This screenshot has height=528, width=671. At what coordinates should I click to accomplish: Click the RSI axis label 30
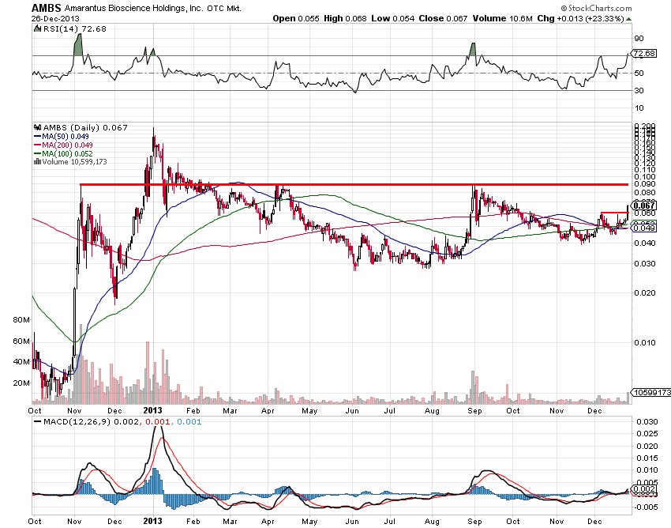tap(639, 90)
